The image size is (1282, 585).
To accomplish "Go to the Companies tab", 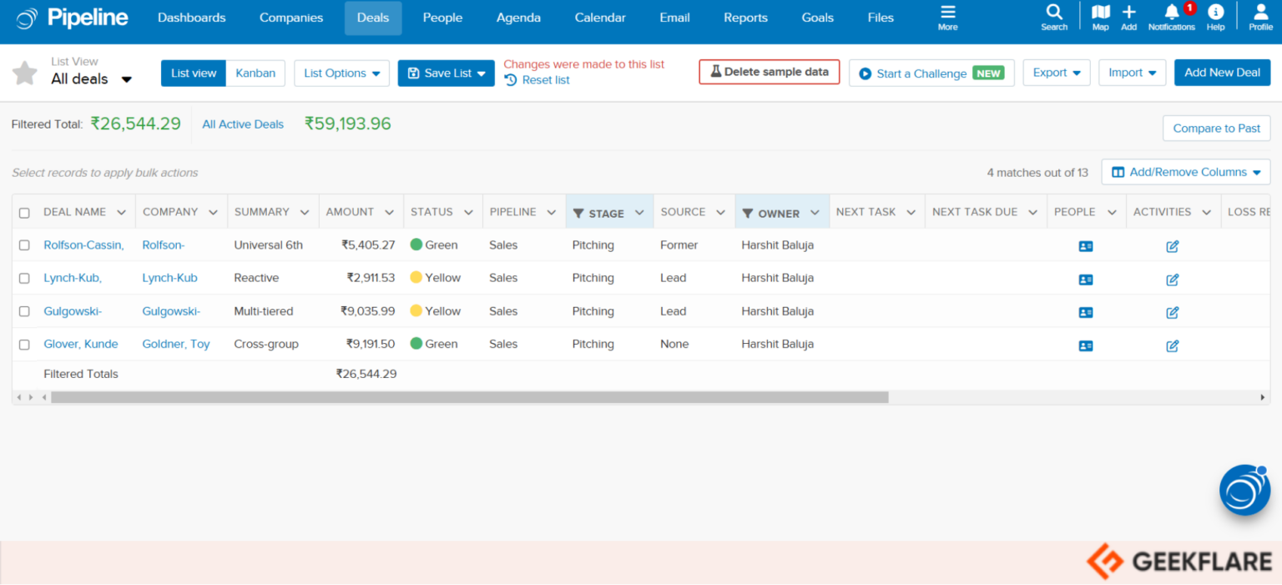I will point(291,18).
